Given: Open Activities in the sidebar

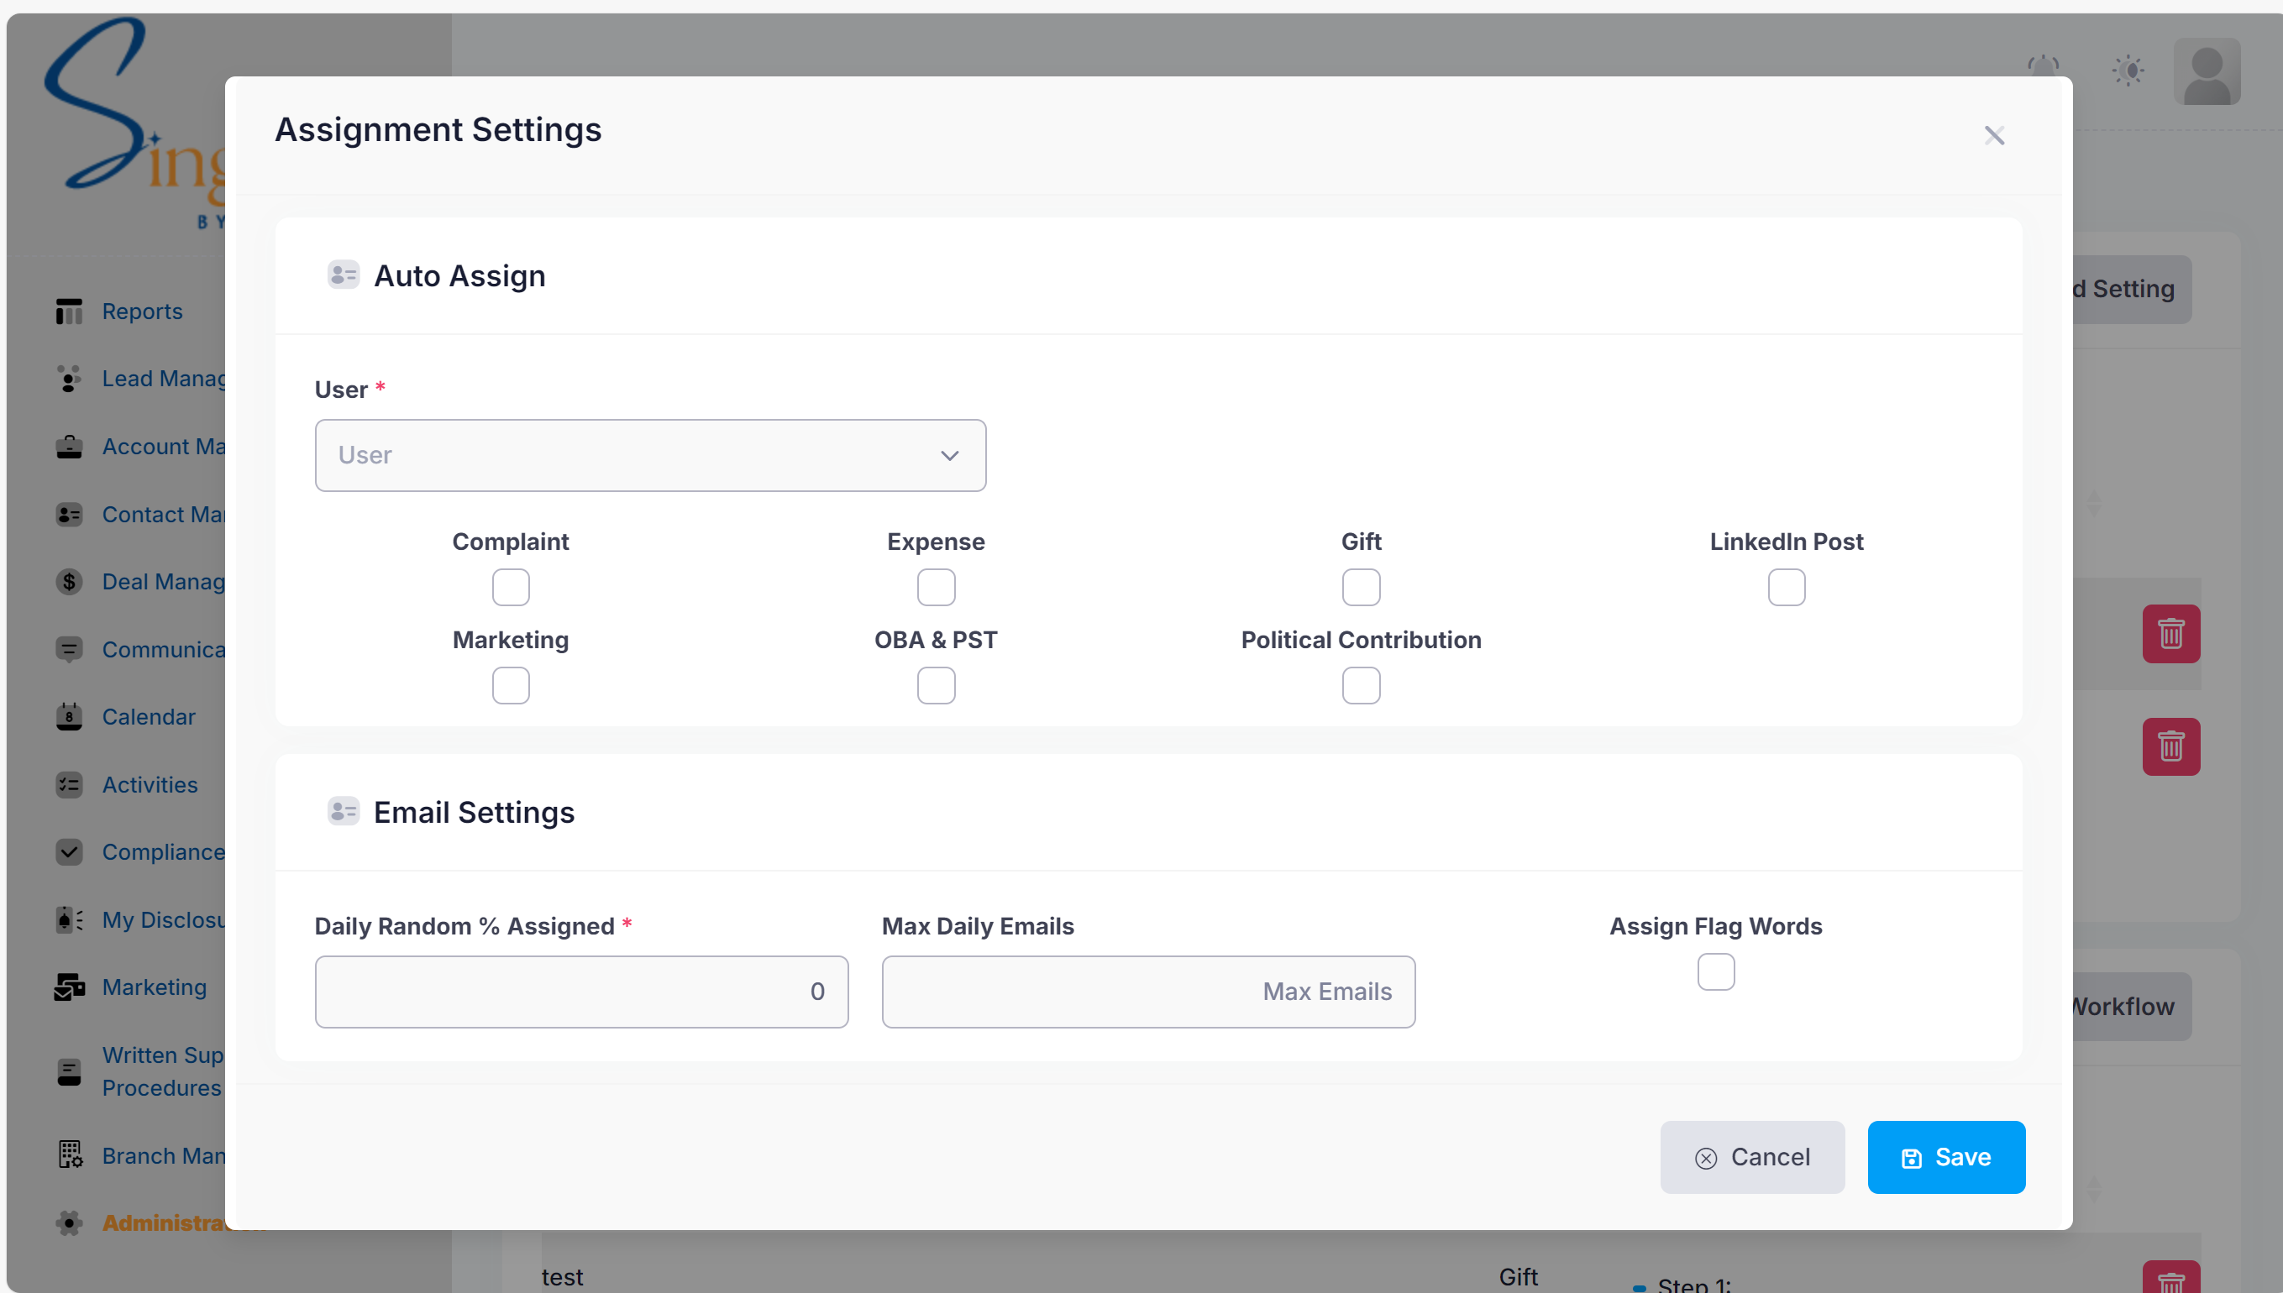Looking at the screenshot, I should coord(150,785).
